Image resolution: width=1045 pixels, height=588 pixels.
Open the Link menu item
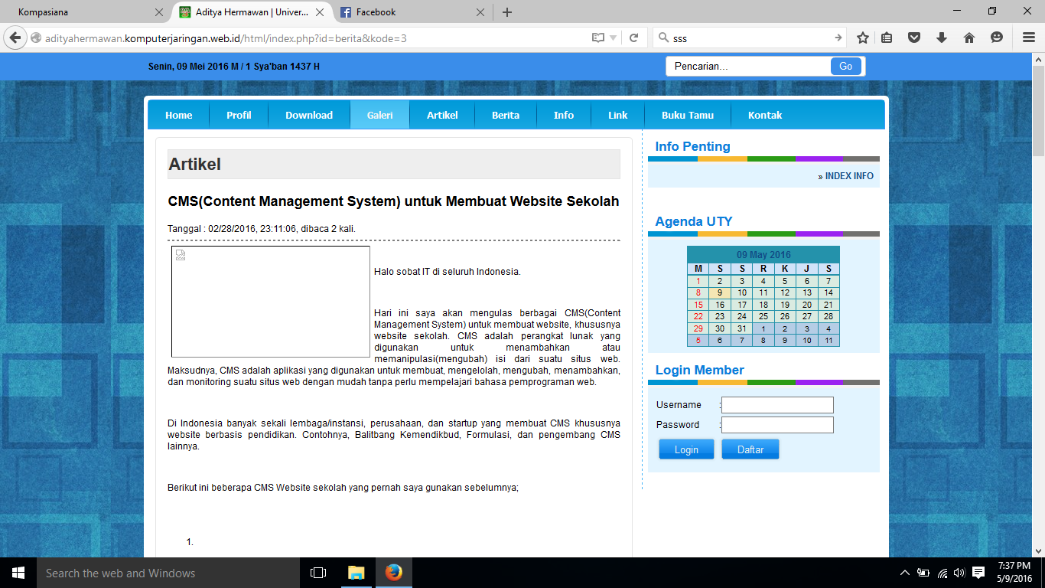point(618,115)
